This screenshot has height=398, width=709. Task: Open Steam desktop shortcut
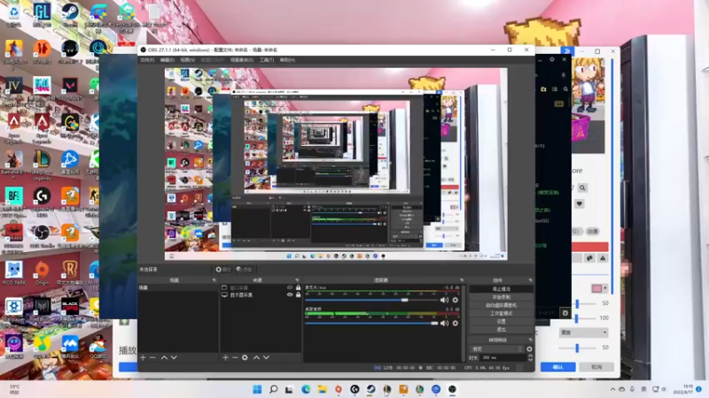[x=70, y=14]
